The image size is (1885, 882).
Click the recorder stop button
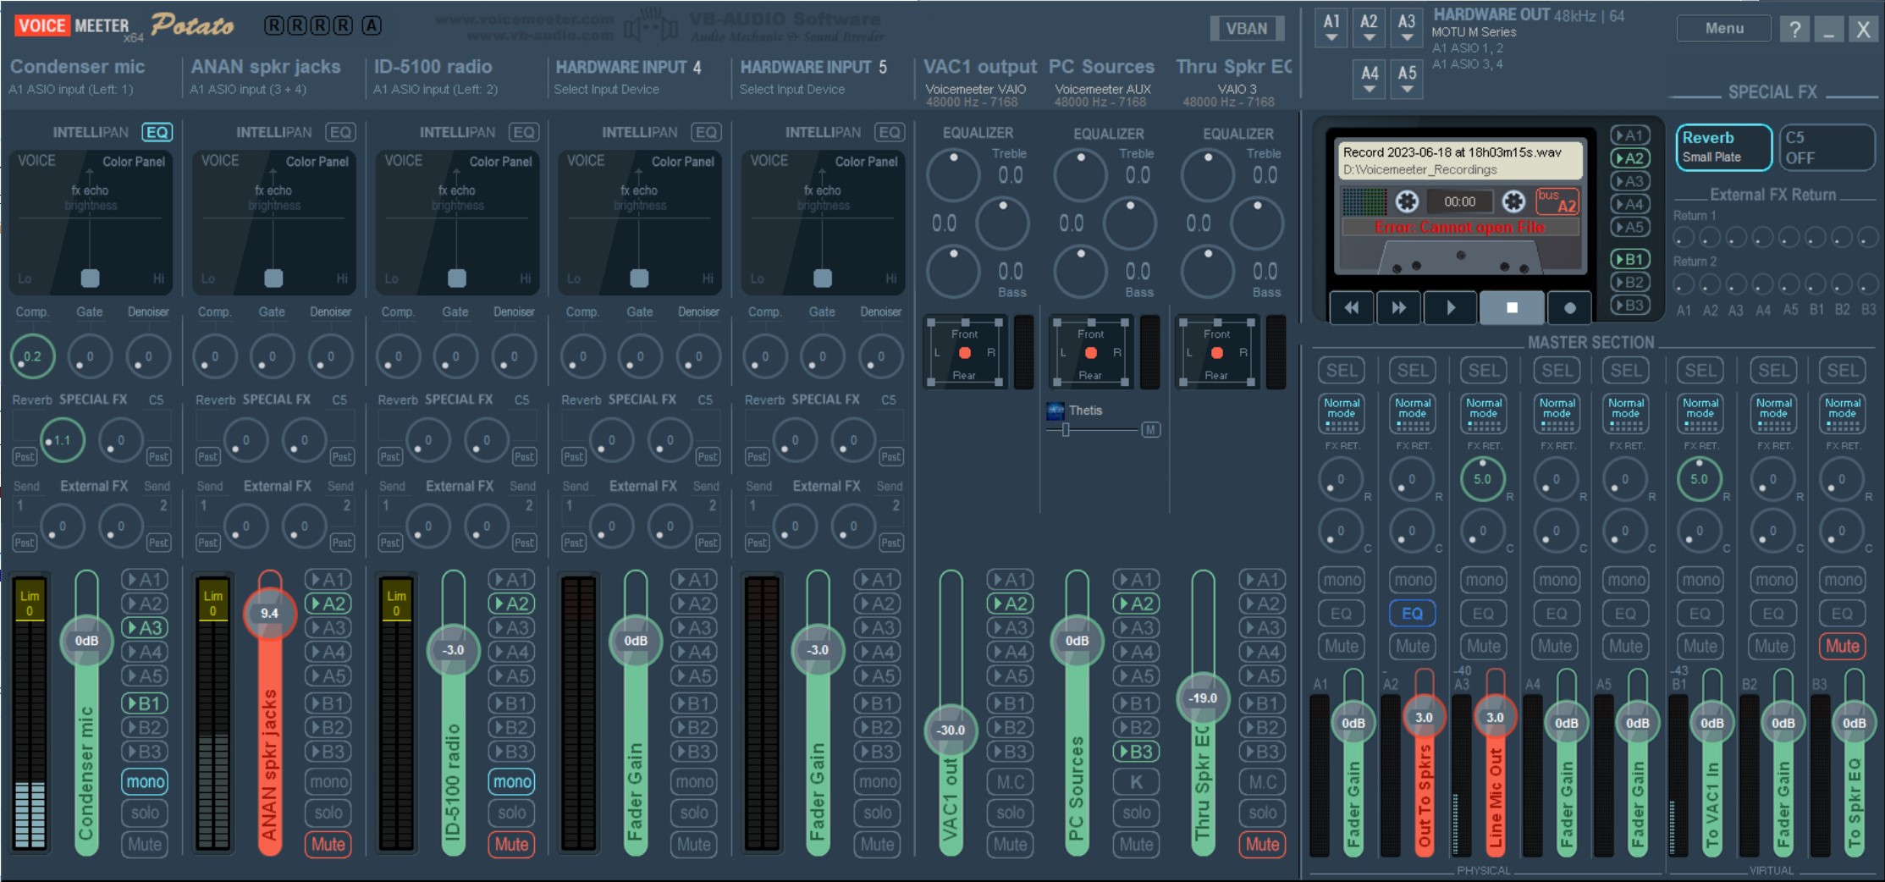[1511, 308]
